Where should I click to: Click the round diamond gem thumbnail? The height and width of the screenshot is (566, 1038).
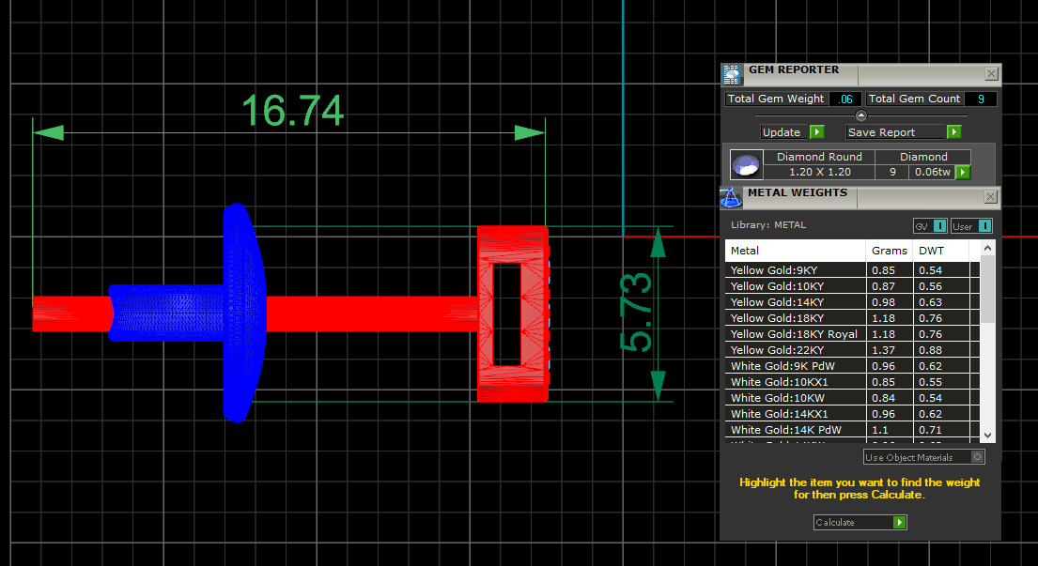pos(746,165)
